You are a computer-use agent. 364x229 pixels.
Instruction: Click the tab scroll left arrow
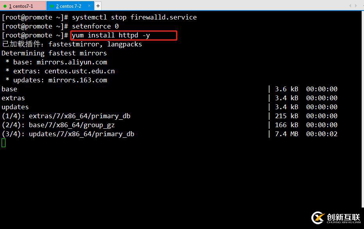(350, 5)
